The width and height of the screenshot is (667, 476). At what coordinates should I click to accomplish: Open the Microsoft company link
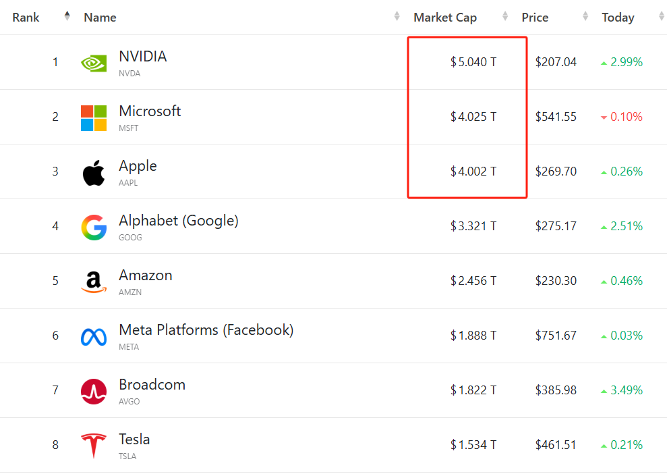(x=150, y=111)
